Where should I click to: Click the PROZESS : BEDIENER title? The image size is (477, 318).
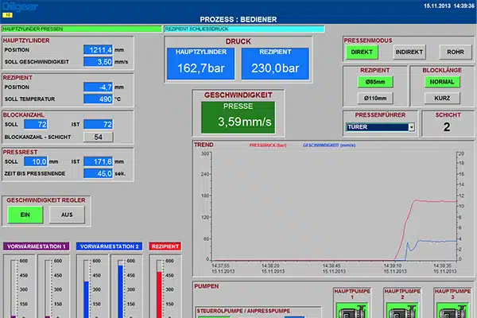click(x=238, y=19)
